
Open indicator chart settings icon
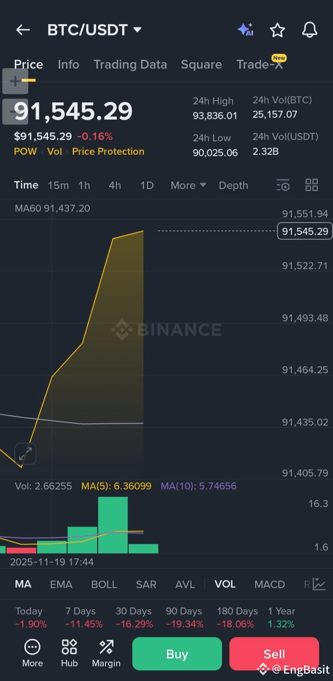[x=319, y=584]
